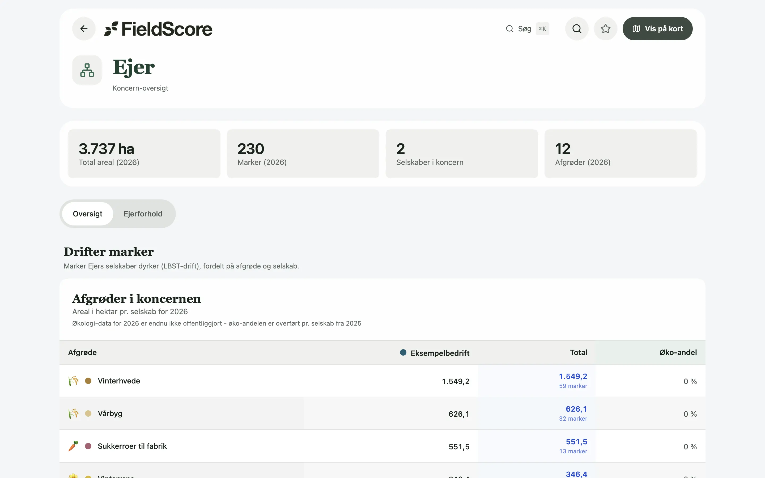Screen dimensions: 765x478
Task: Open the 1.549,2 total link for Vinterhvede
Action: point(573,377)
